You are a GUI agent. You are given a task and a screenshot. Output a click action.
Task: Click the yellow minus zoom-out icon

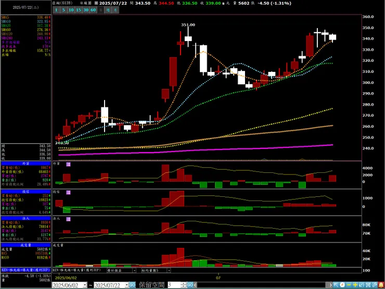pos(349,285)
